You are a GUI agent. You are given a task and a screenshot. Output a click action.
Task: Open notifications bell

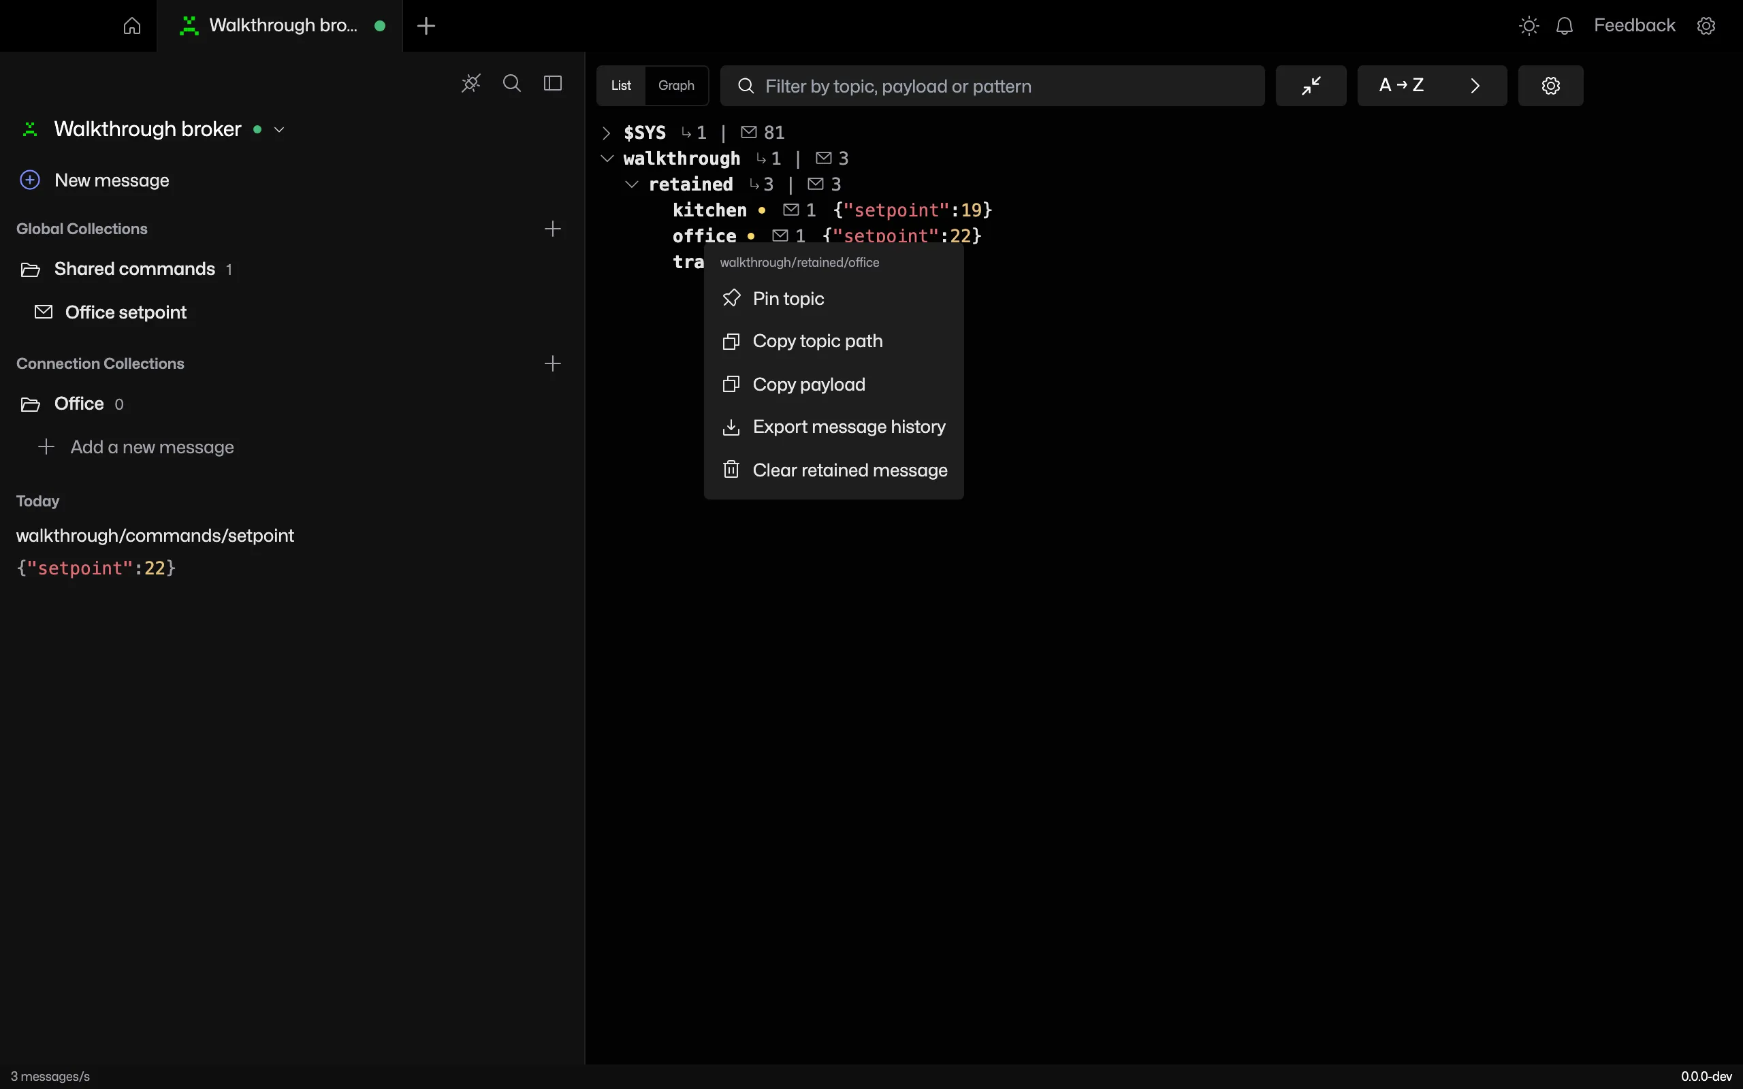(1565, 26)
